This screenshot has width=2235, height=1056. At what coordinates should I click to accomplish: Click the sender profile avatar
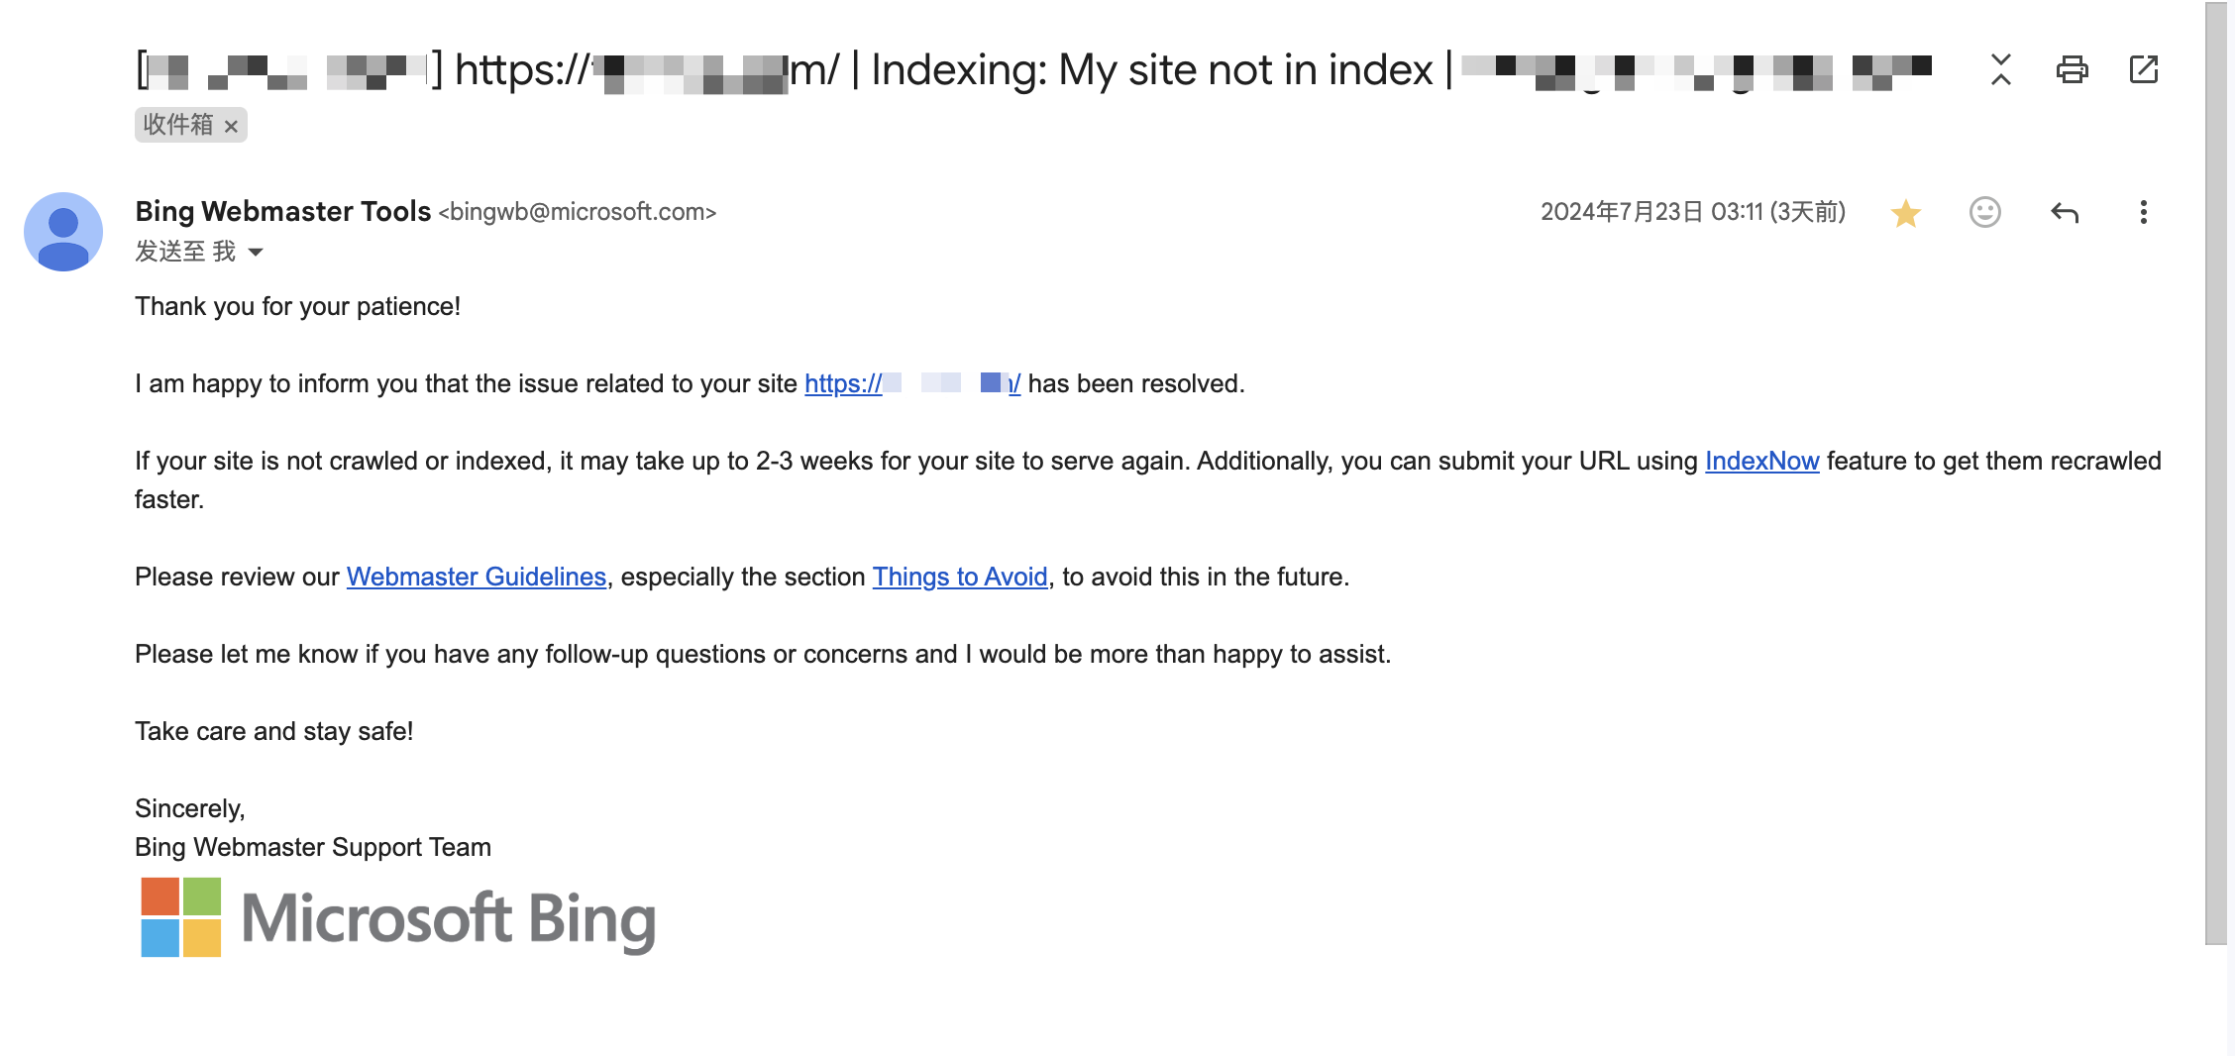coord(63,232)
